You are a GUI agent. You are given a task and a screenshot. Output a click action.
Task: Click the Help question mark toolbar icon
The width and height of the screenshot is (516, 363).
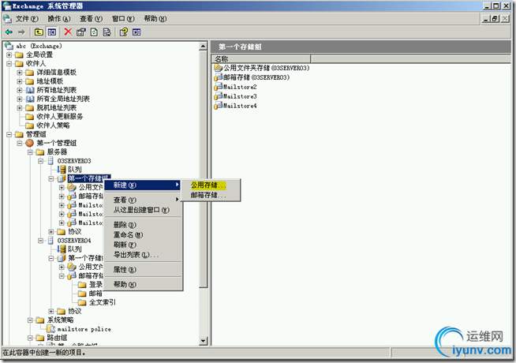point(123,32)
